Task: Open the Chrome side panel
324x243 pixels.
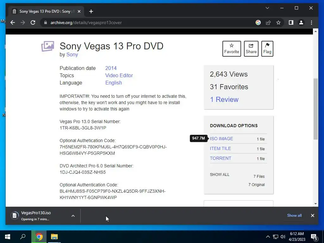Action: point(291,22)
